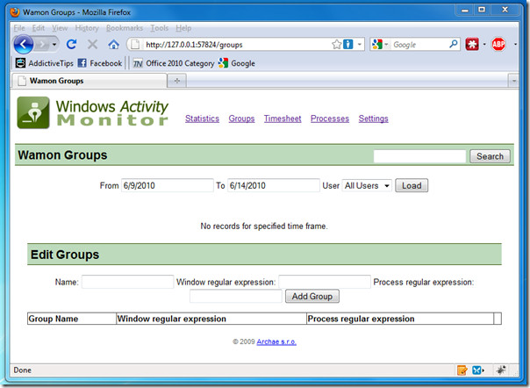The image size is (530, 388).
Task: Open the Google search engine selector
Action: 380,44
